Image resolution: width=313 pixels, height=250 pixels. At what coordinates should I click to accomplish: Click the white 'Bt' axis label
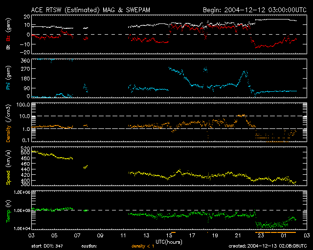(8, 47)
